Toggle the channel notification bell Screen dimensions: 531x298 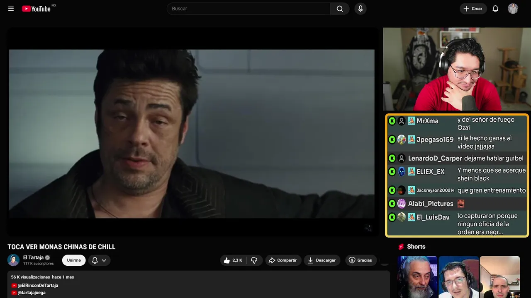95,260
